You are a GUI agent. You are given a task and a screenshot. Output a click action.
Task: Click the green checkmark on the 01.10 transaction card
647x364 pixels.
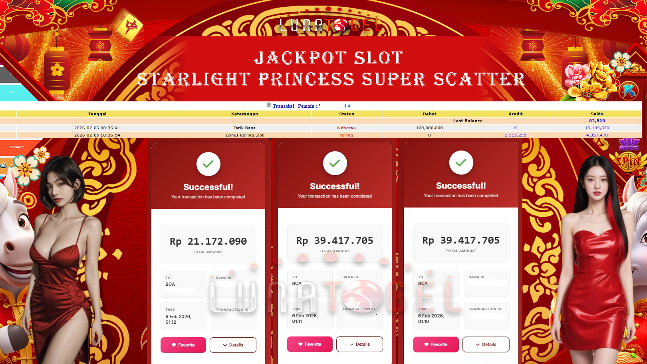tap(461, 162)
